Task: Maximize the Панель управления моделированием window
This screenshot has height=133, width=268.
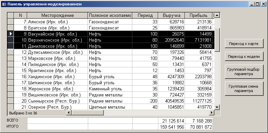Action: 257,4
